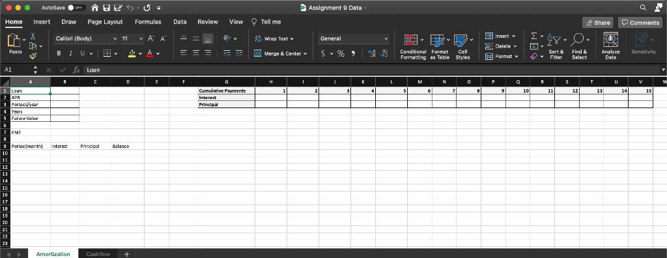
Task: Expand the fill color dropdown arrow
Action: tap(140, 53)
